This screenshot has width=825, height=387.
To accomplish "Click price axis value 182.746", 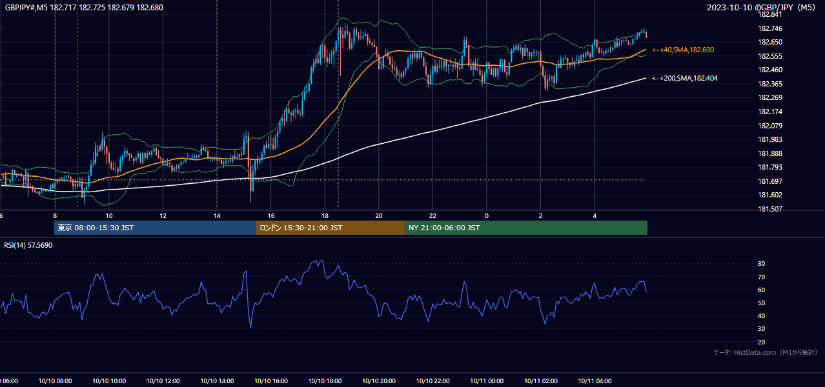I will pyautogui.click(x=769, y=28).
